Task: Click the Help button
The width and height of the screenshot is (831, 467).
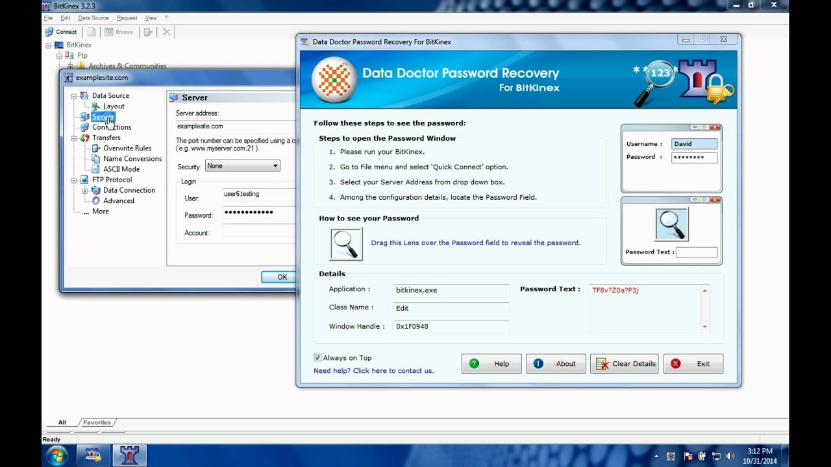Action: click(x=491, y=364)
